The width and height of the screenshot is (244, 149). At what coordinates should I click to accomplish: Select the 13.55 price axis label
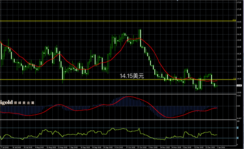(239, 92)
